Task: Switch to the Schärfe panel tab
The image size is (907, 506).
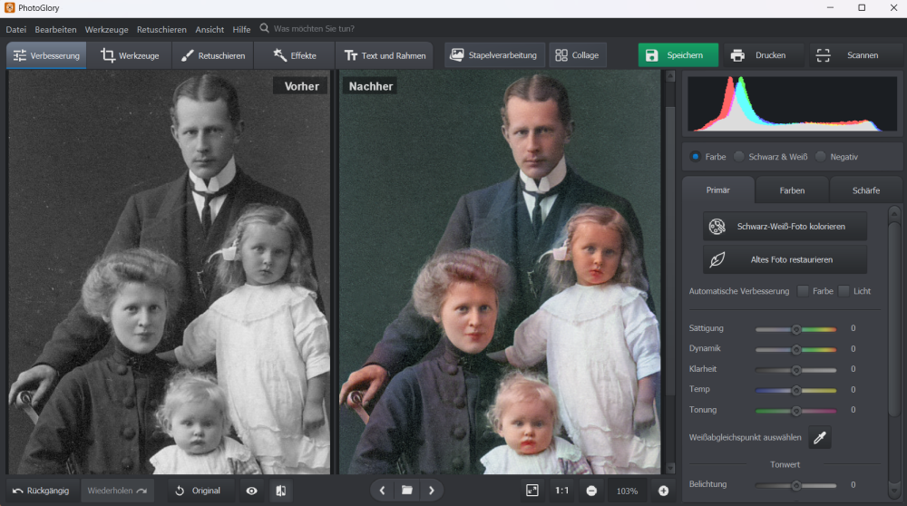Action: click(866, 190)
